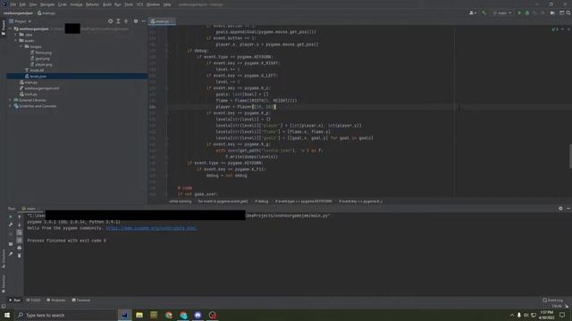Open the pygame contribute link in console
572x321 pixels.
[151, 228]
